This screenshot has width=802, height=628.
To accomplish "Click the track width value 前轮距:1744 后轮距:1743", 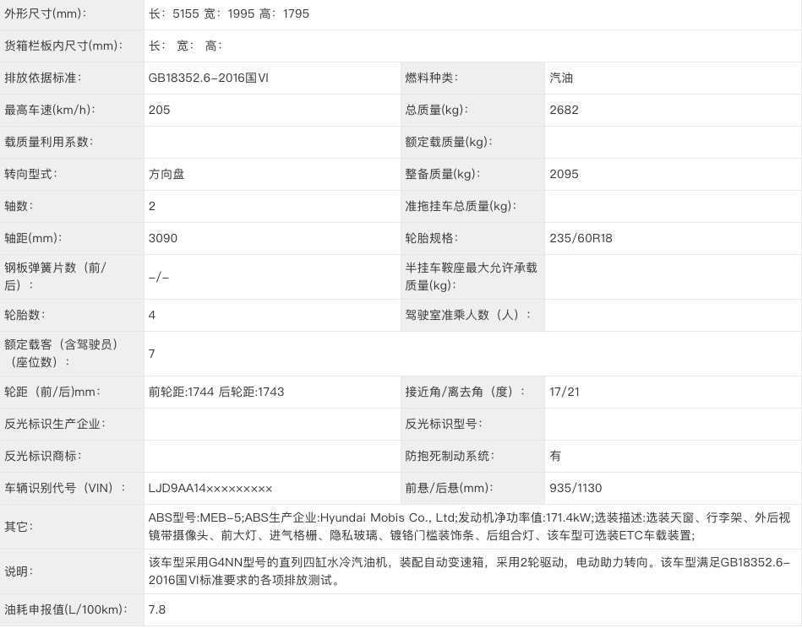I will tap(216, 392).
